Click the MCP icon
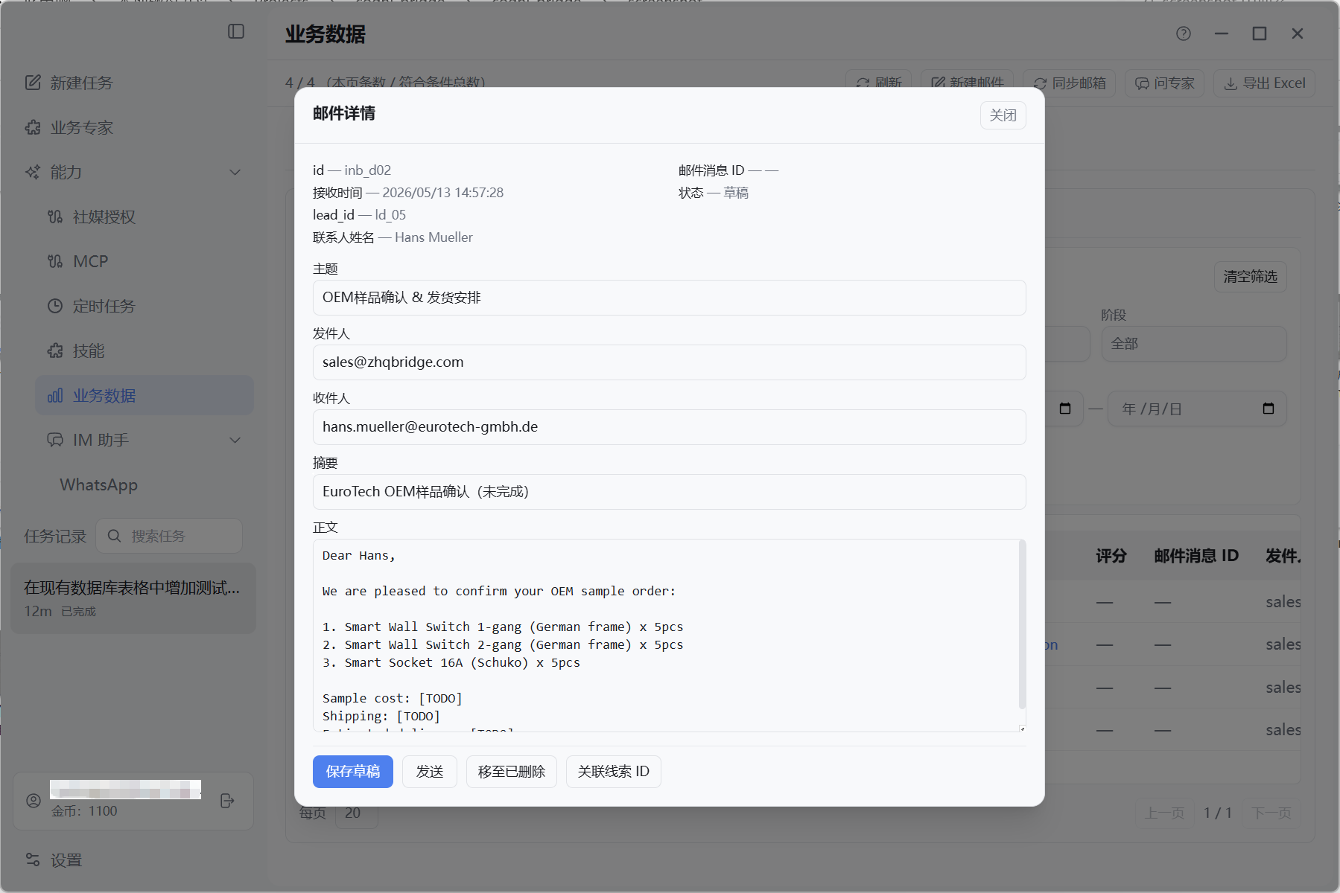1340x893 pixels. 55,261
